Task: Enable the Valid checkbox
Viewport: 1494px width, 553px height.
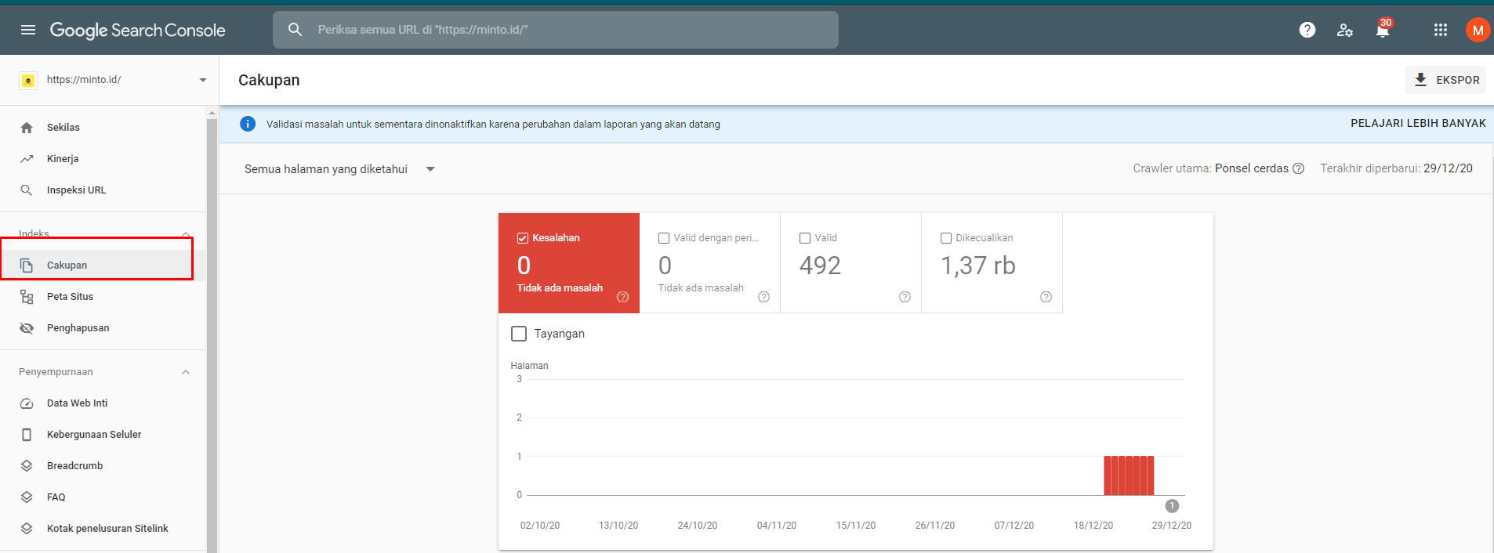Action: [805, 238]
